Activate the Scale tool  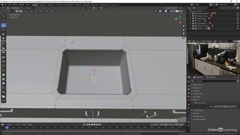coord(3,34)
